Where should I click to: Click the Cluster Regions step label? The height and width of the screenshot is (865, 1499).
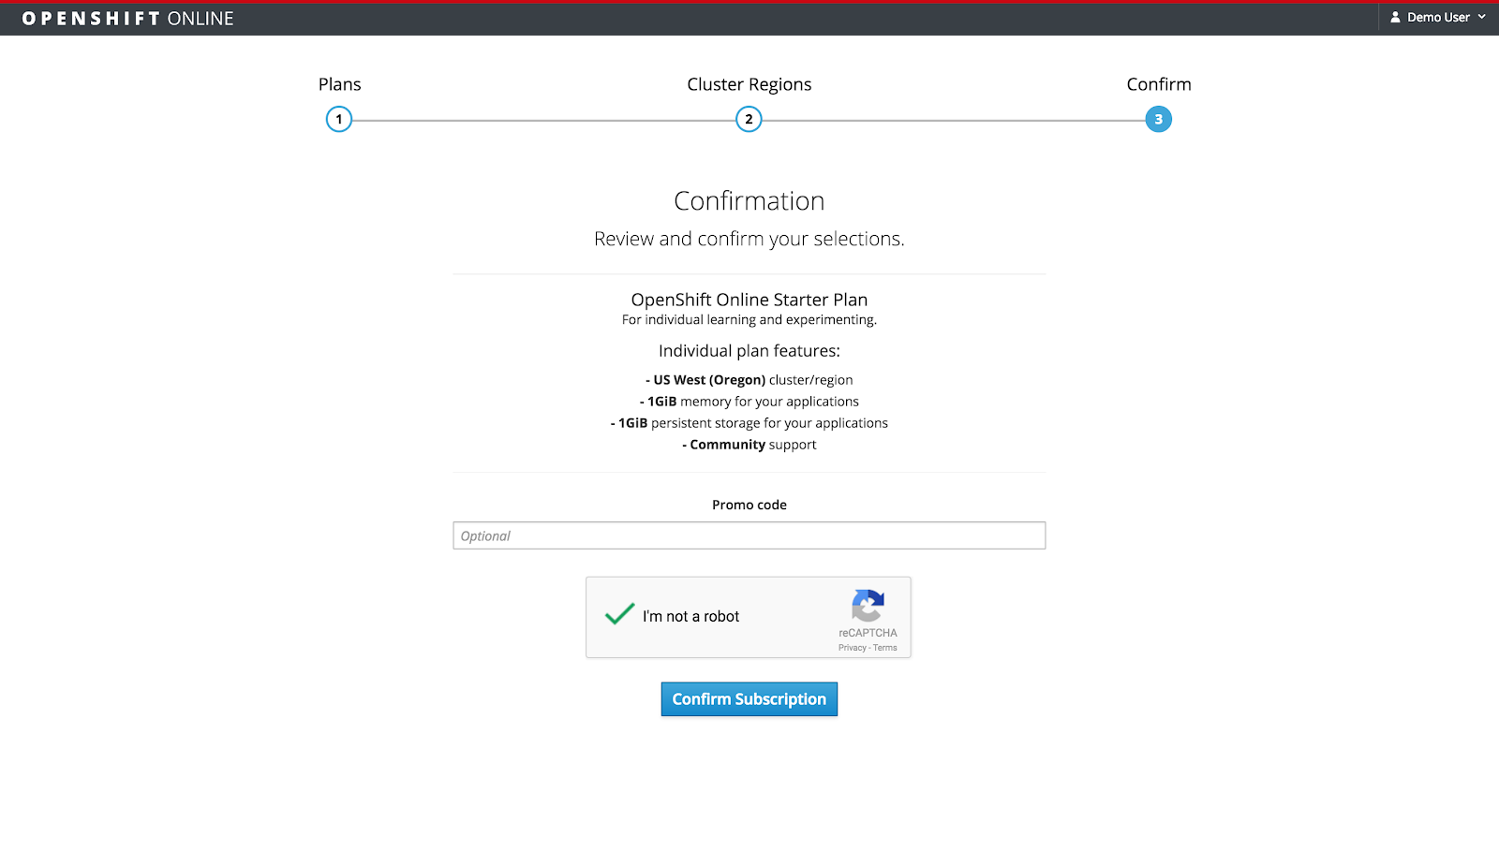(x=749, y=85)
